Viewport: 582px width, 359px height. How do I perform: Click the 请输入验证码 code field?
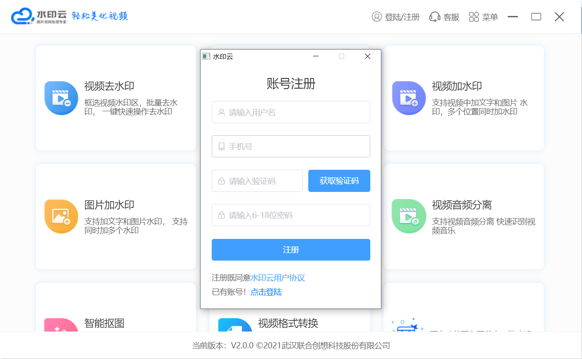(257, 181)
